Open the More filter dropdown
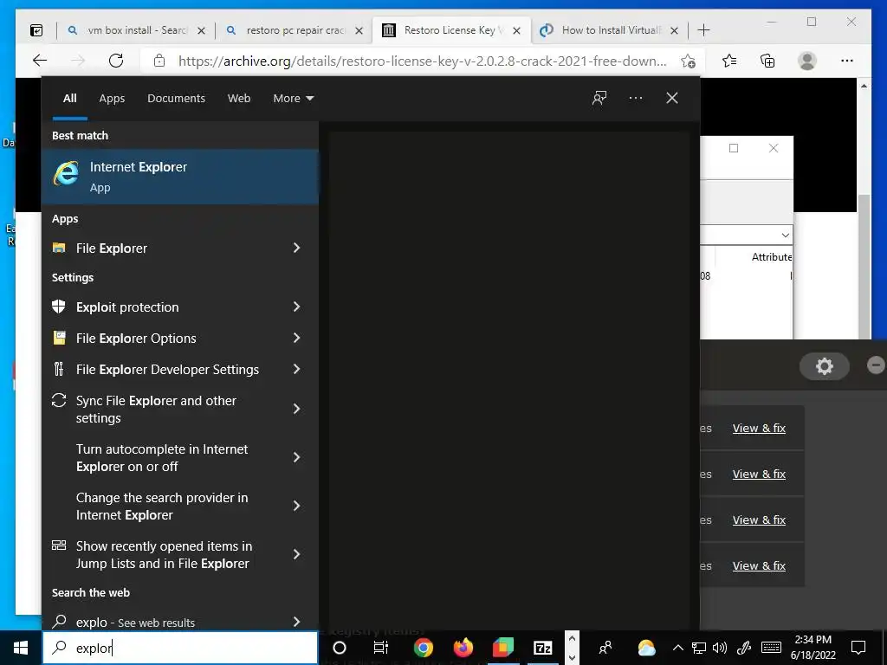 293,99
